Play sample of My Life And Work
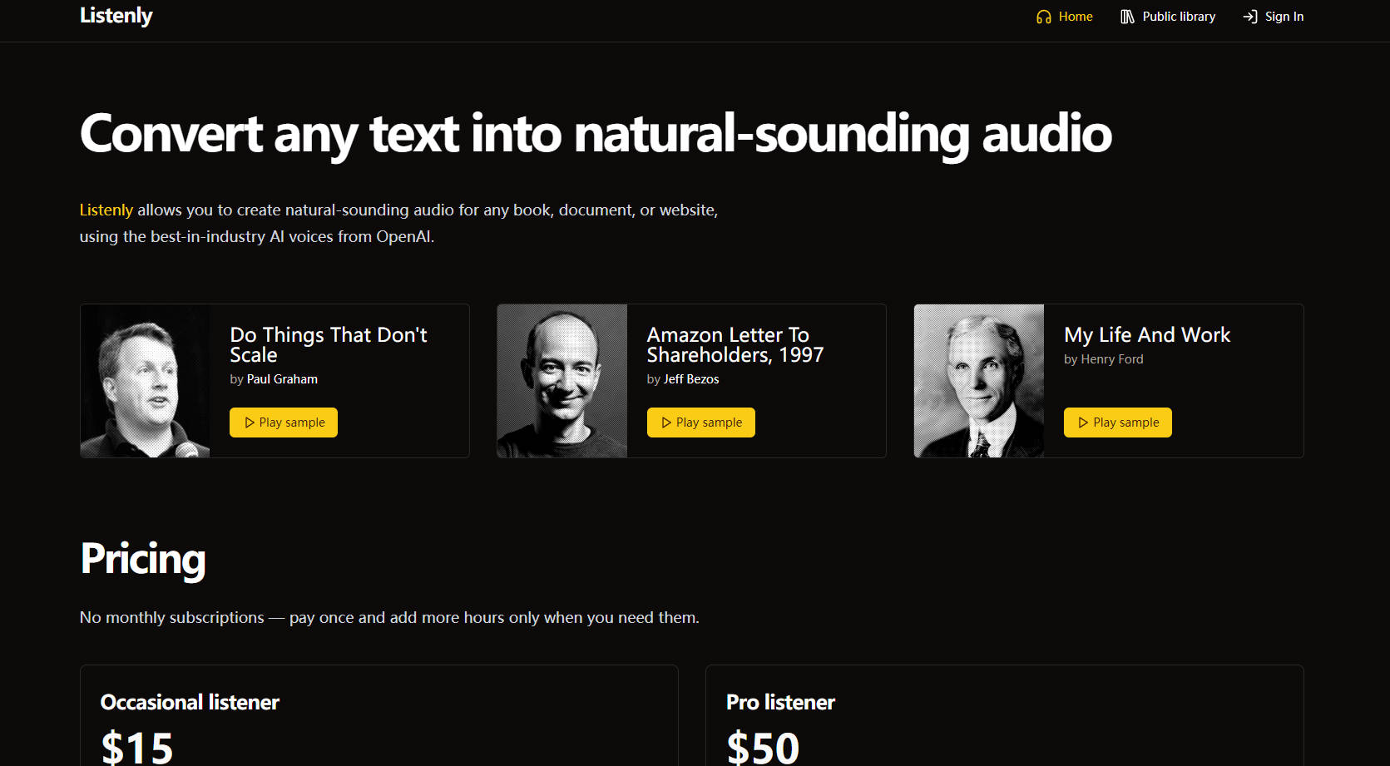This screenshot has width=1390, height=766. pos(1118,423)
